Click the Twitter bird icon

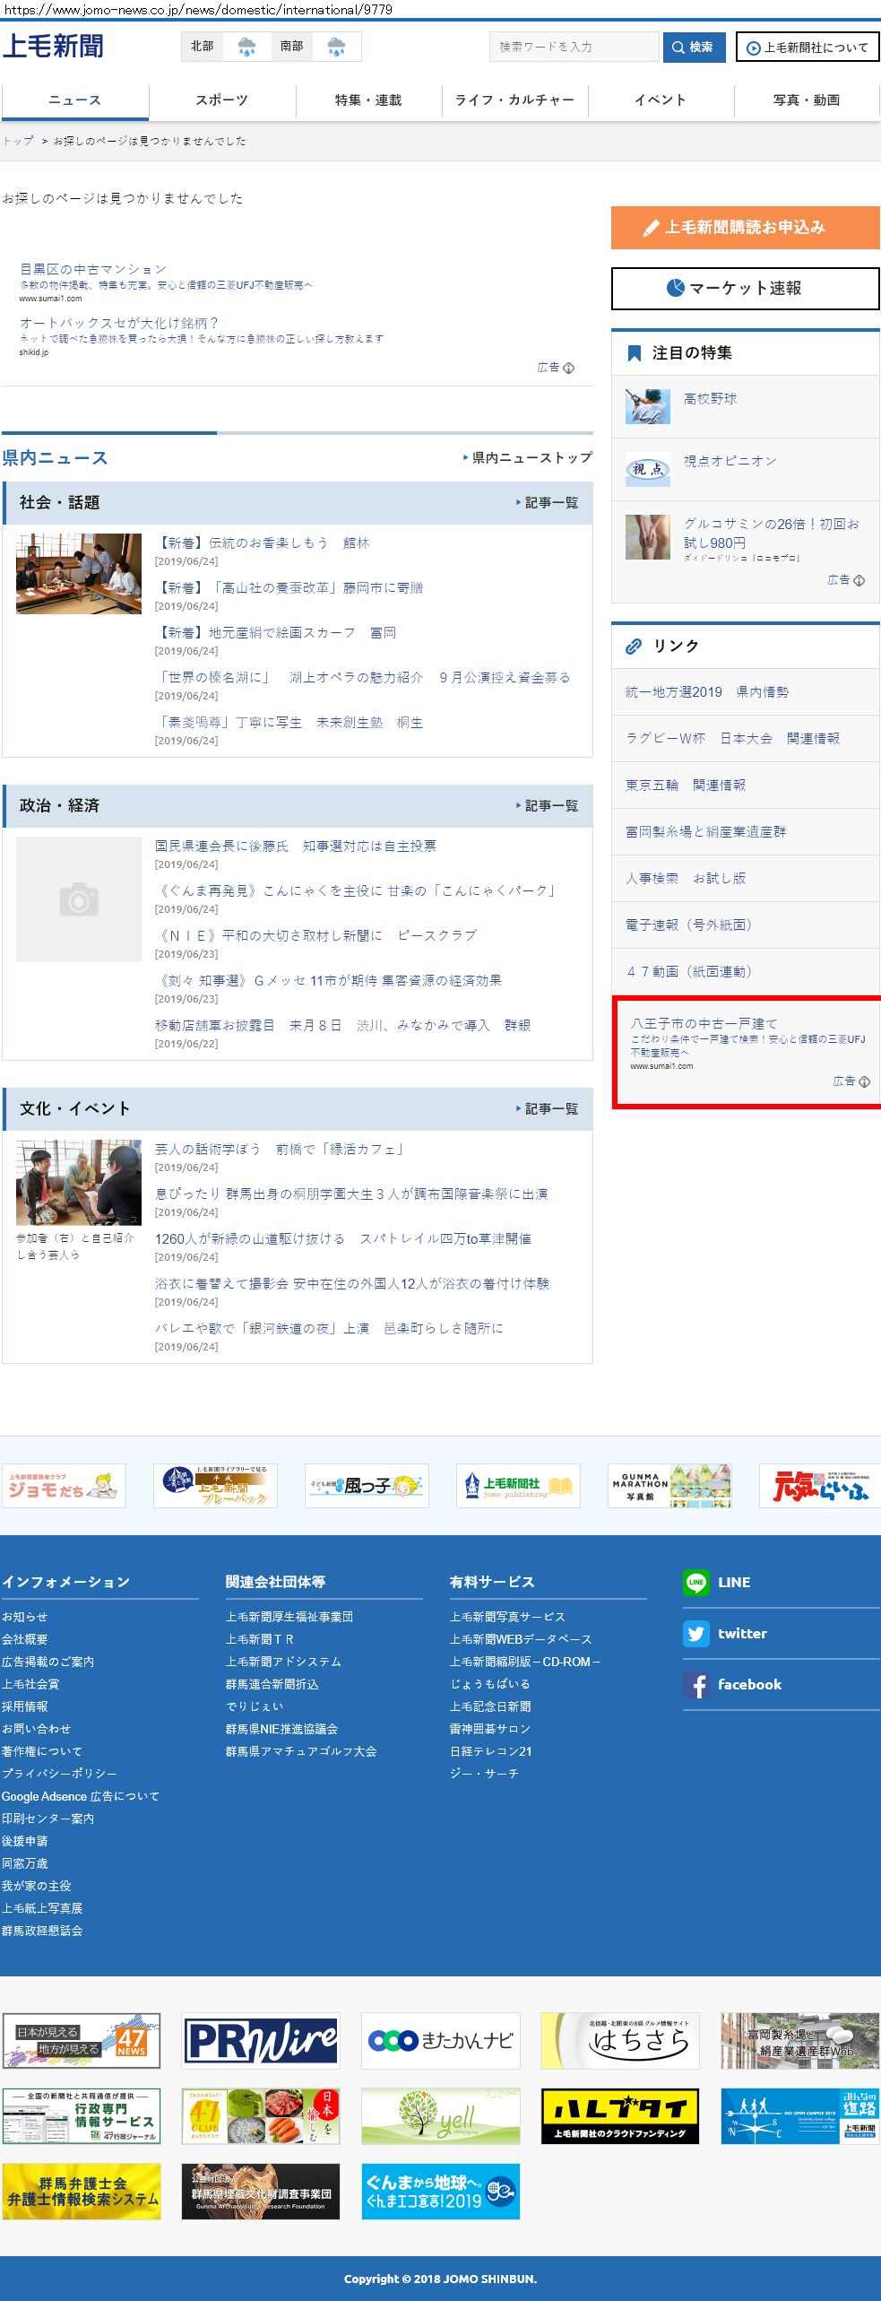[x=695, y=1633]
